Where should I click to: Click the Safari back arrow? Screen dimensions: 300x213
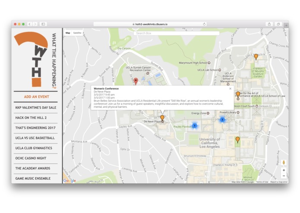point(29,24)
